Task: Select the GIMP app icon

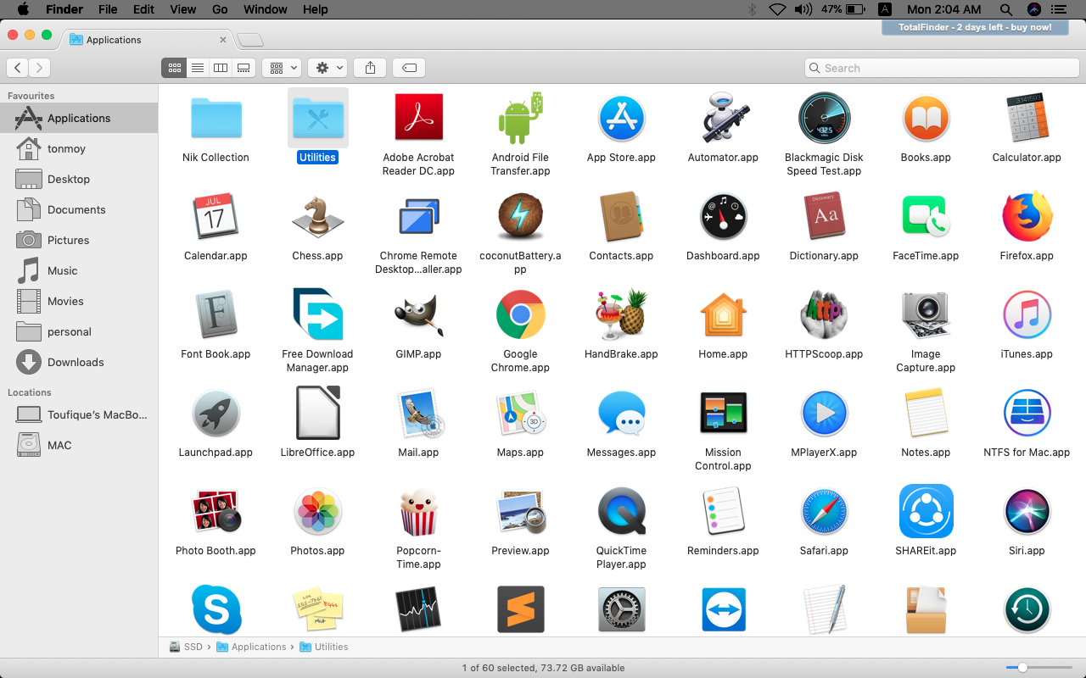Action: (418, 315)
